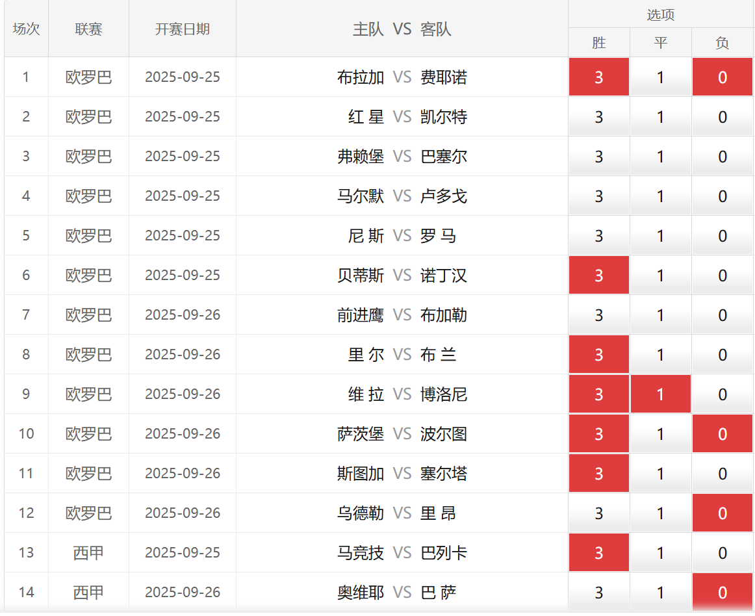Image resolution: width=755 pixels, height=616 pixels.
Task: Choose loss option 0 for 尼斯 vs 罗马
Action: coord(722,236)
